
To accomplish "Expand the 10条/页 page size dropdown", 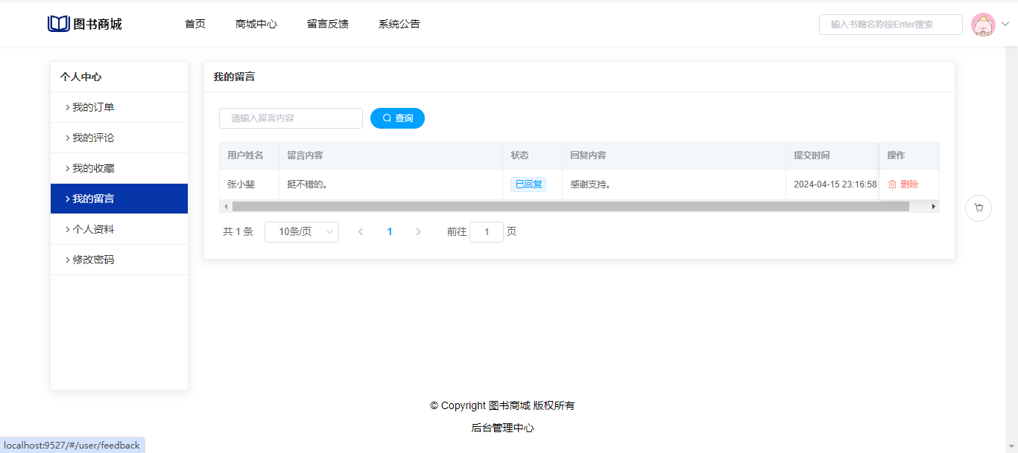I will (x=302, y=232).
